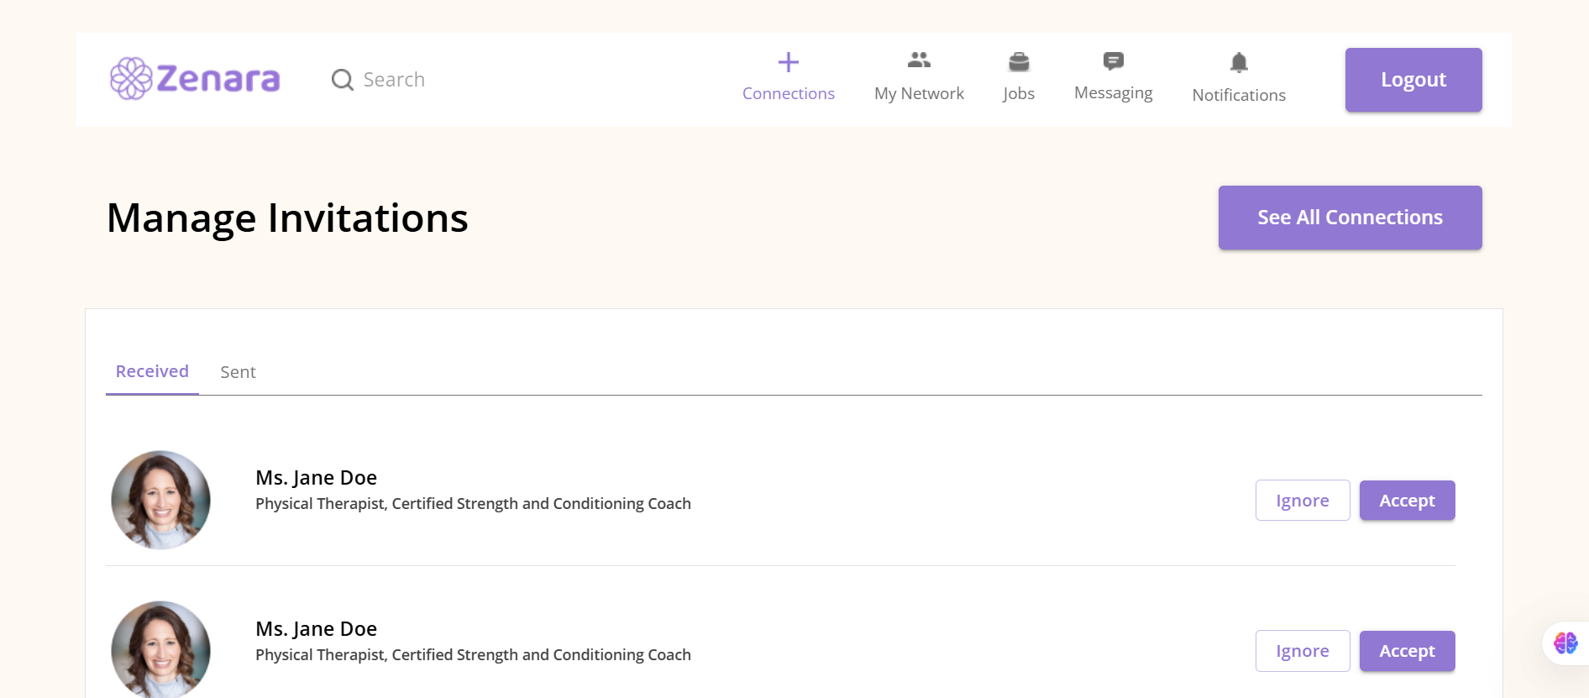Click the Zenara flower logo
This screenshot has width=1589, height=698.
point(131,79)
